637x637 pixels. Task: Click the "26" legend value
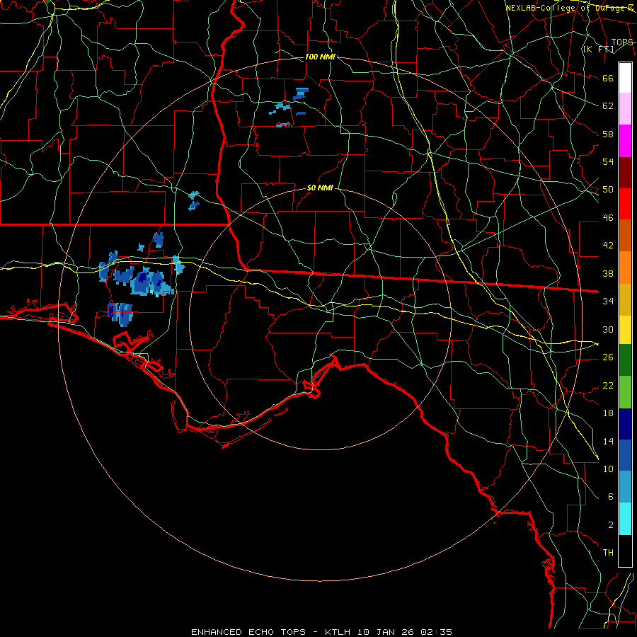(608, 357)
